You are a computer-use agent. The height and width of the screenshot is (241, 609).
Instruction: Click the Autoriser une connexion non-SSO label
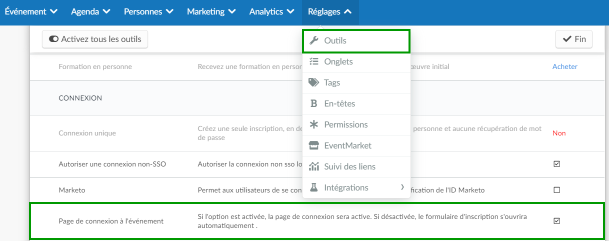[112, 164]
